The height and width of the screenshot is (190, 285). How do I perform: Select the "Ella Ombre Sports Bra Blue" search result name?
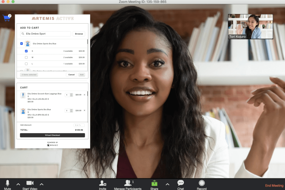45,43
